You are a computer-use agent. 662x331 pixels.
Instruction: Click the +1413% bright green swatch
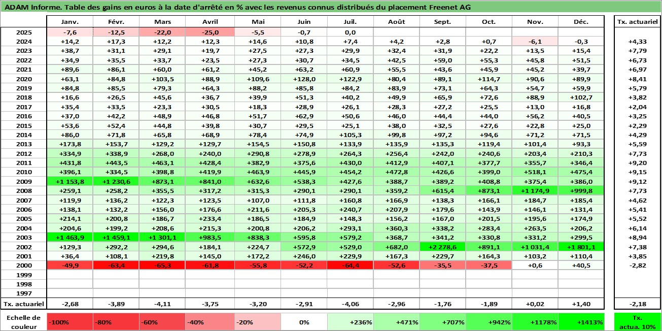point(581,322)
